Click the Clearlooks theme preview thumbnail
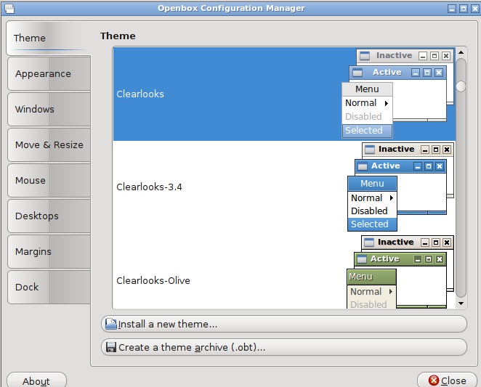The height and width of the screenshot is (387, 481). click(x=398, y=94)
